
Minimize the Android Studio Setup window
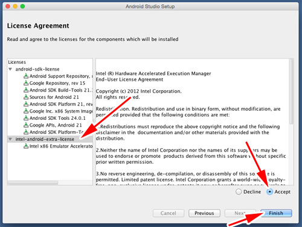(15, 6)
